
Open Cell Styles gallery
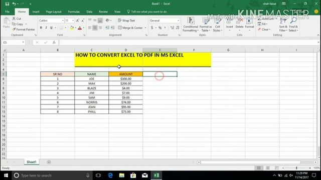pos(217,24)
